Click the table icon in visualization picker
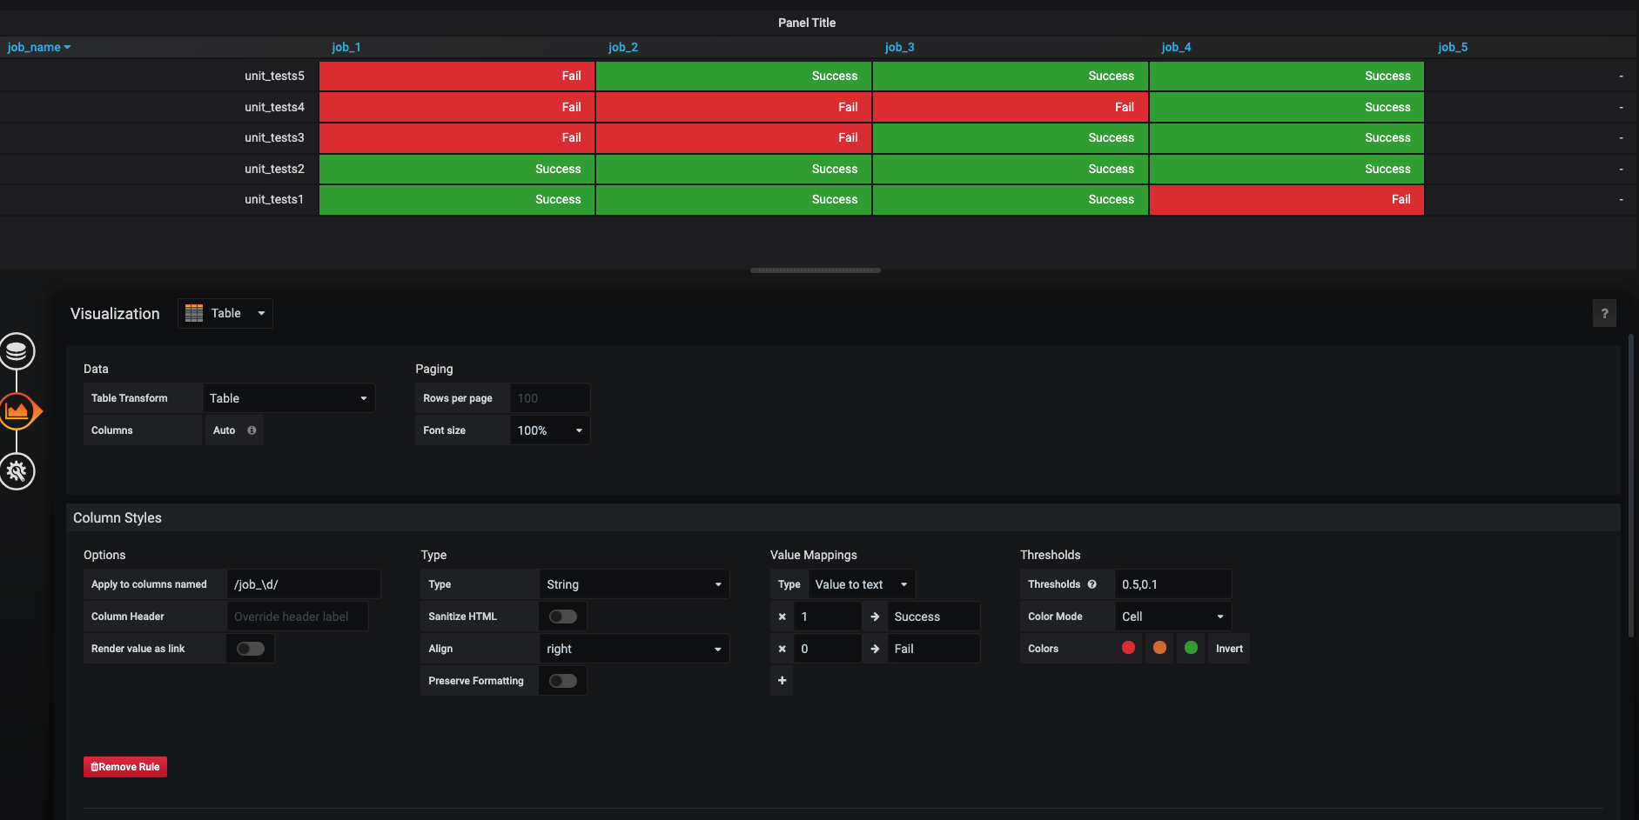 [x=194, y=313]
